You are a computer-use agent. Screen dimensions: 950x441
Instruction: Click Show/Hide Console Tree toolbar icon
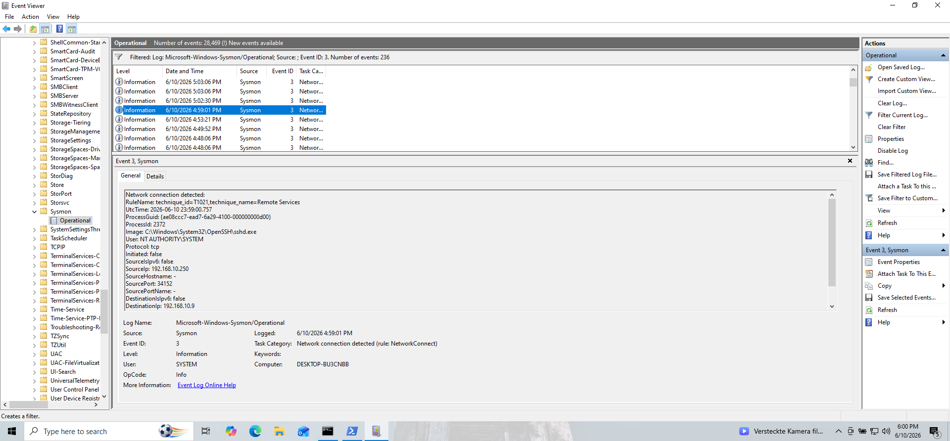tap(45, 29)
